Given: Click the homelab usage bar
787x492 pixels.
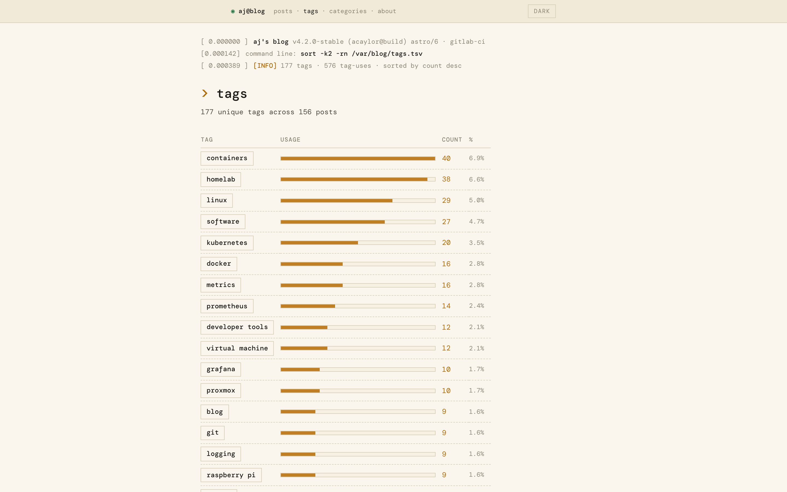Looking at the screenshot, I should [358, 179].
